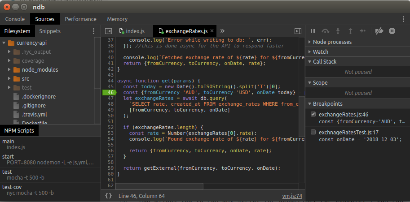410x202 pixels.
Task: Open the vm.js:74 link
Action: tap(292, 196)
